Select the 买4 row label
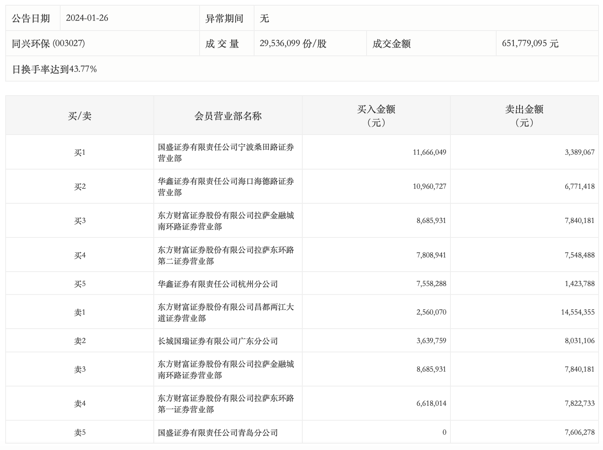 coord(80,255)
